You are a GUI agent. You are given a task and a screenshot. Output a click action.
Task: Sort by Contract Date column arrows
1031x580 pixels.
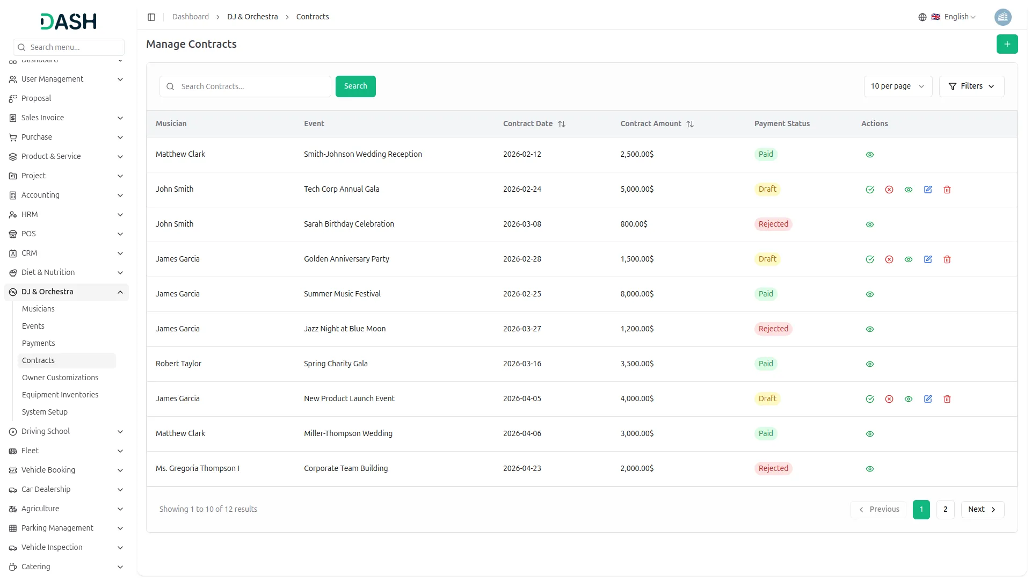(562, 124)
